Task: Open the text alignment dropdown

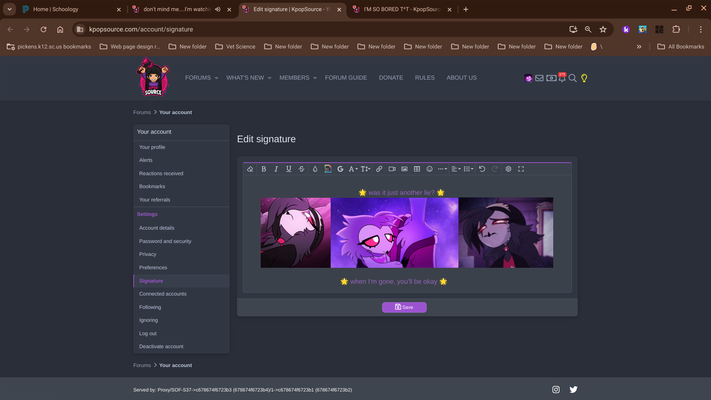Action: pos(456,169)
